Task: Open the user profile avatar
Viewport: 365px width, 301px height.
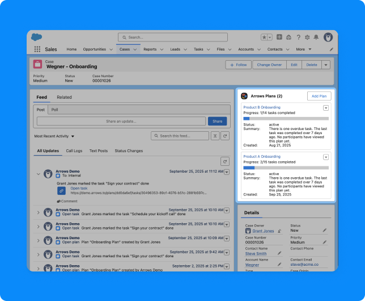Action: tap(328, 37)
